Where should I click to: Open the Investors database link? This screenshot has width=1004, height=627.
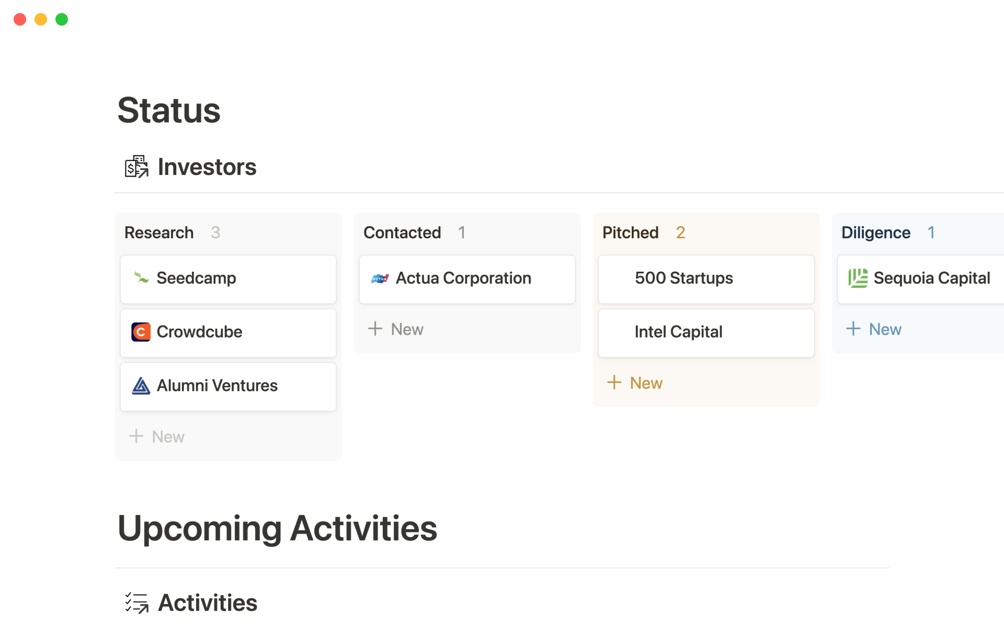(x=207, y=167)
